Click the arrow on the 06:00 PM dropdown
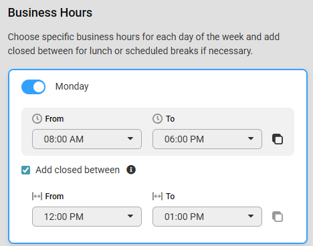 [251, 138]
